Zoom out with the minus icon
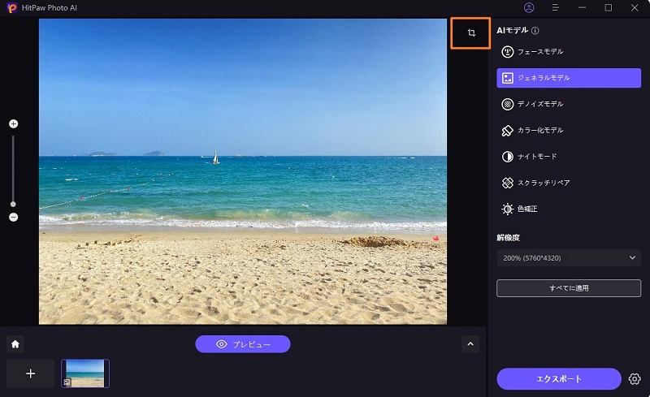650x397 pixels. coord(13,217)
